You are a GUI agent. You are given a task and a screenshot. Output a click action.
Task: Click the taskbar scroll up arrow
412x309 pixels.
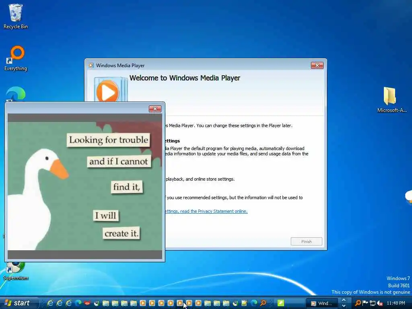344,300
